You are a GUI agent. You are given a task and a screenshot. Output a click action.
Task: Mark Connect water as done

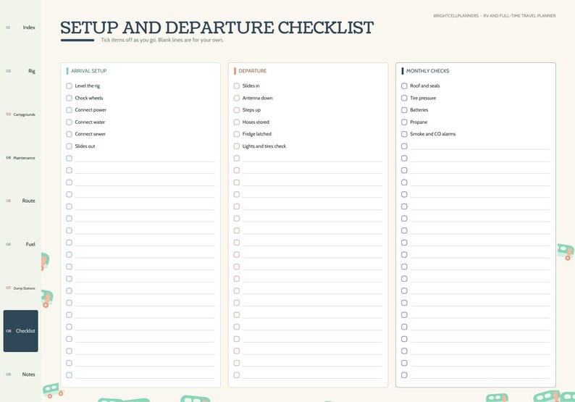click(x=69, y=122)
